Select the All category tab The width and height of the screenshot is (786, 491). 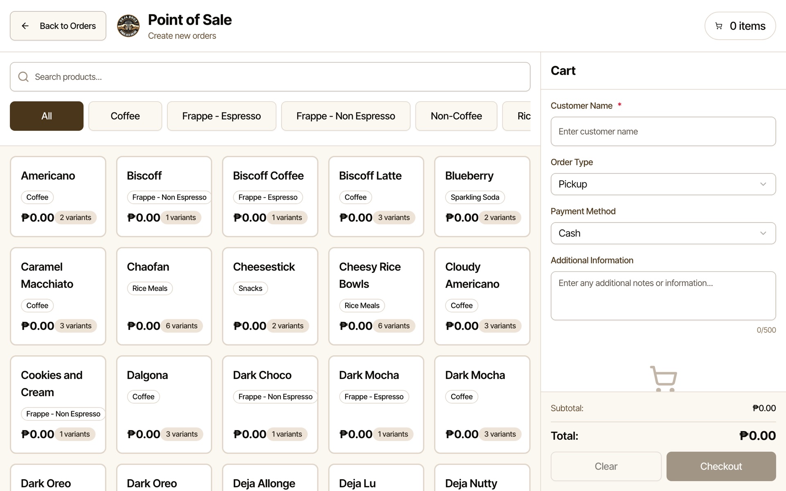[x=47, y=116]
